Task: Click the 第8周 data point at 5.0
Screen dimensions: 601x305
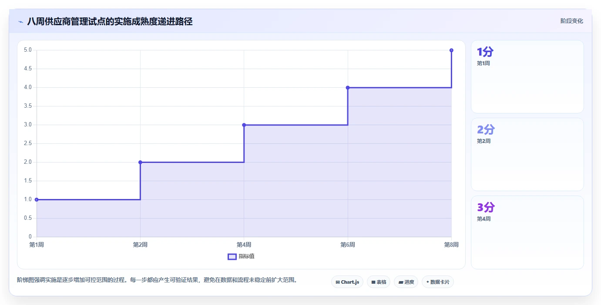Action: coord(451,50)
